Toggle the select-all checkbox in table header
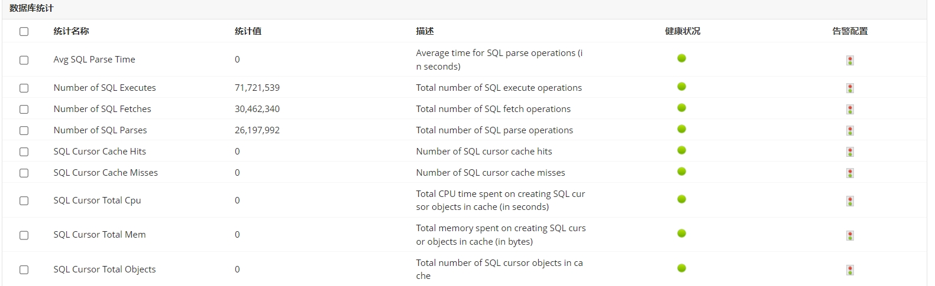The height and width of the screenshot is (286, 935). 24,31
